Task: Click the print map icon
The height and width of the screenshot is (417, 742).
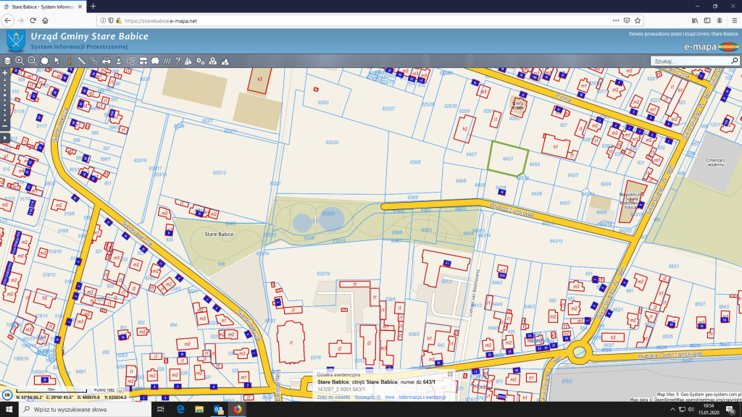Action: pos(106,61)
